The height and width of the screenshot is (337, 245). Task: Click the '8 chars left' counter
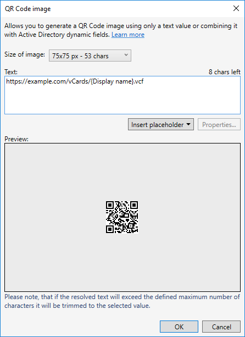(x=224, y=72)
